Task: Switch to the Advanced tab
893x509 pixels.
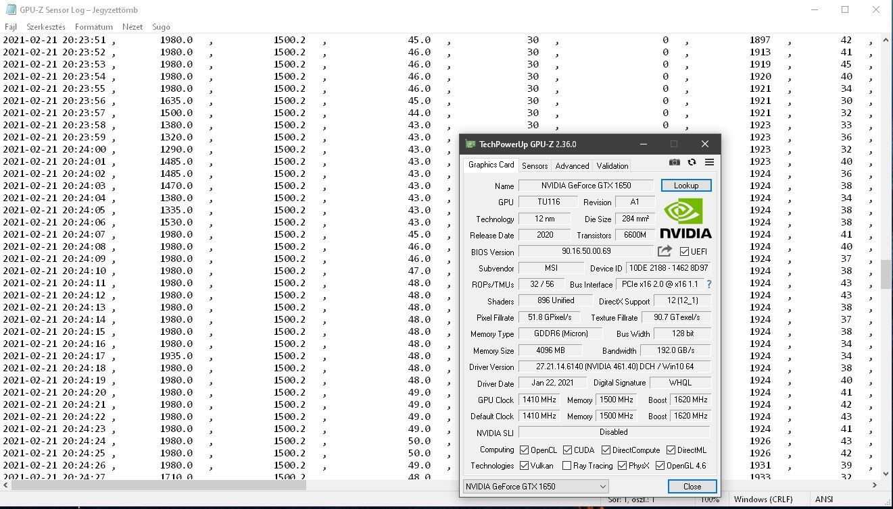Action: click(572, 165)
